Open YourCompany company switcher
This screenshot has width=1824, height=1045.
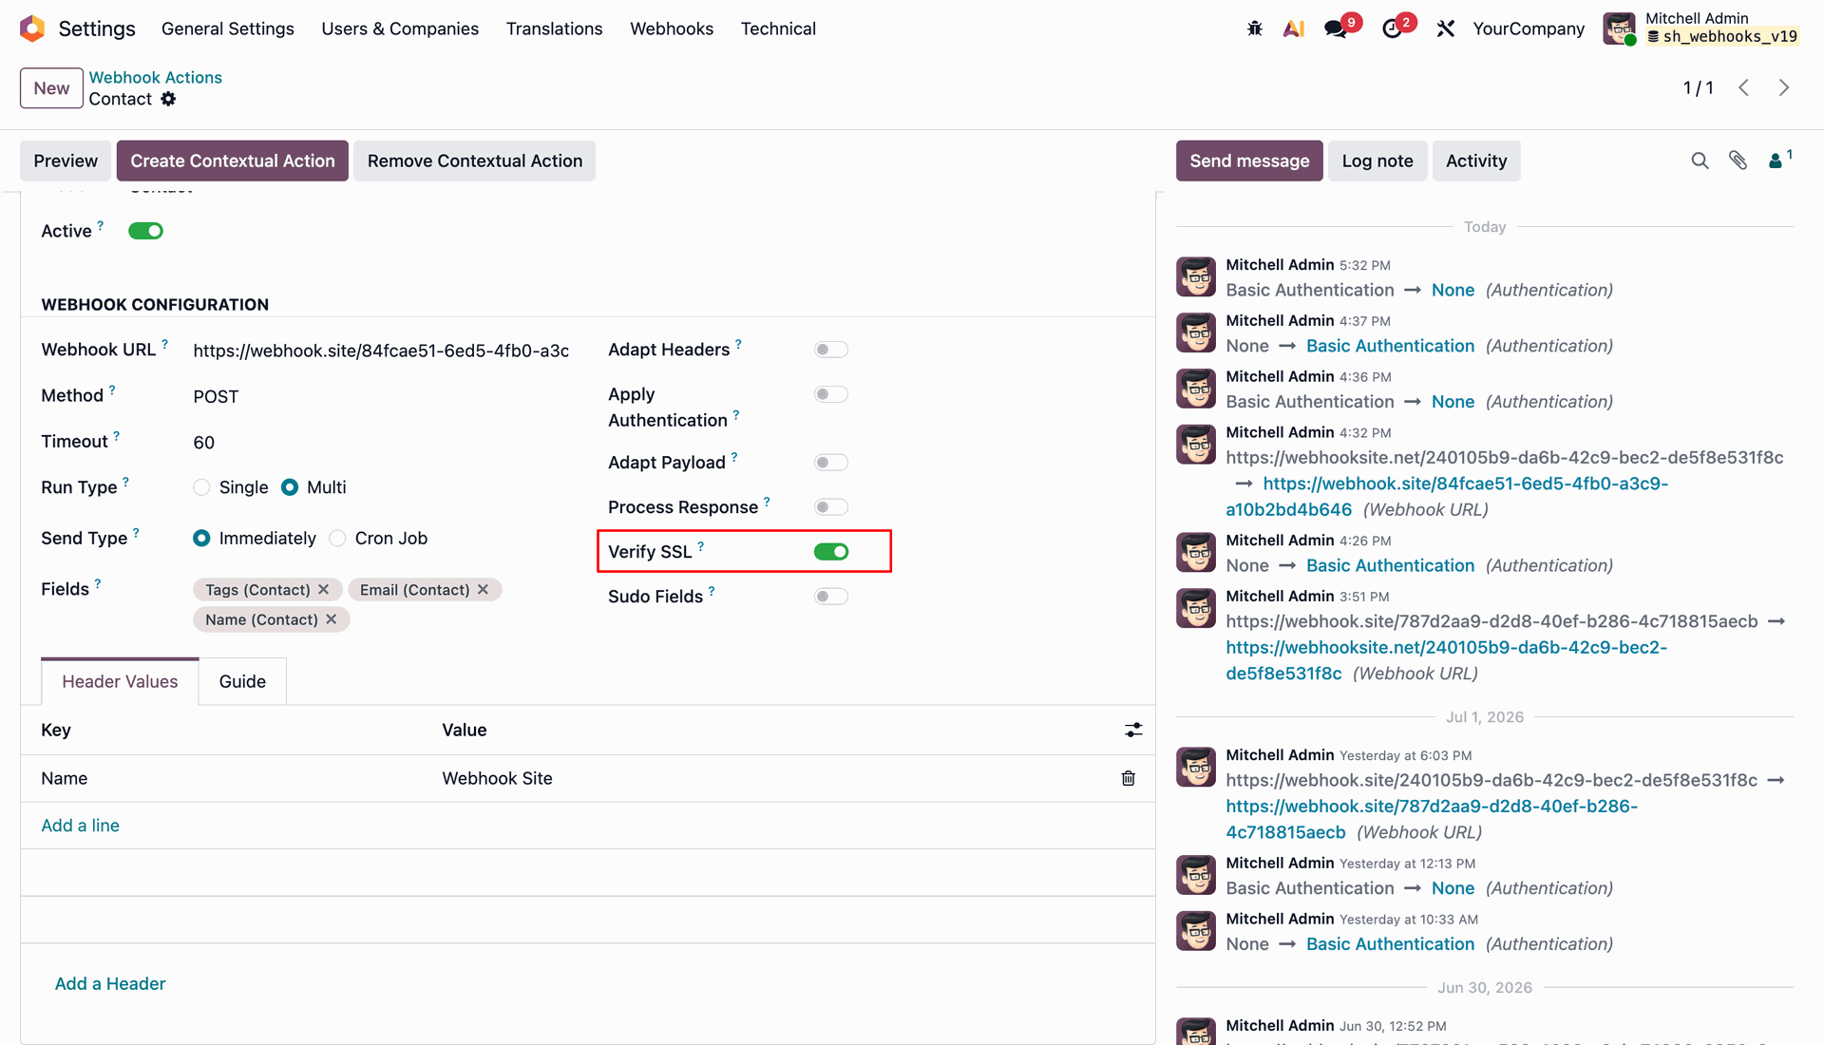[x=1529, y=28]
